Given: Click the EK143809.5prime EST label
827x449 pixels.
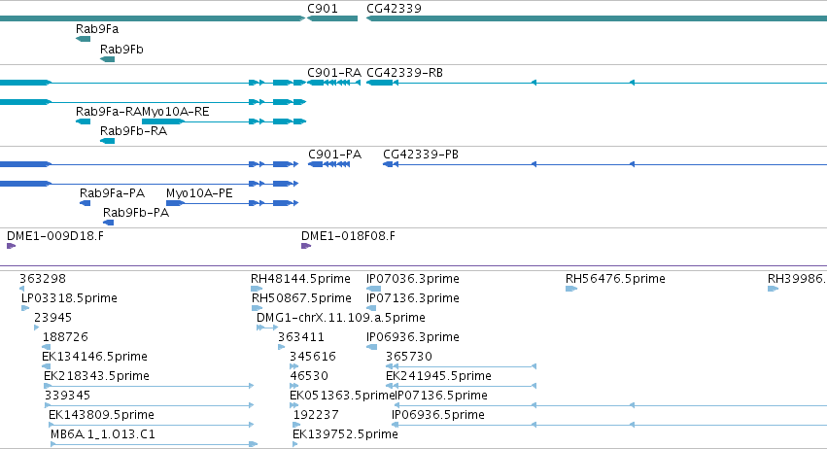Looking at the screenshot, I should tap(101, 415).
